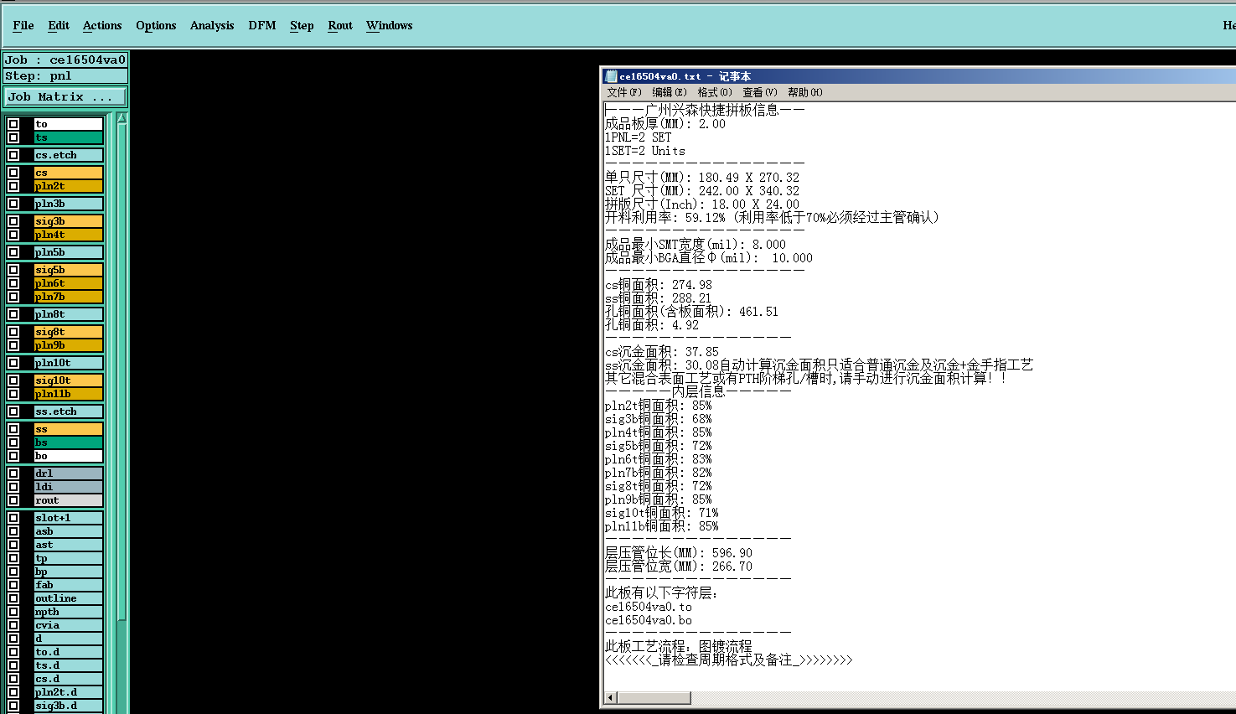Select the bp layer name

(x=68, y=572)
